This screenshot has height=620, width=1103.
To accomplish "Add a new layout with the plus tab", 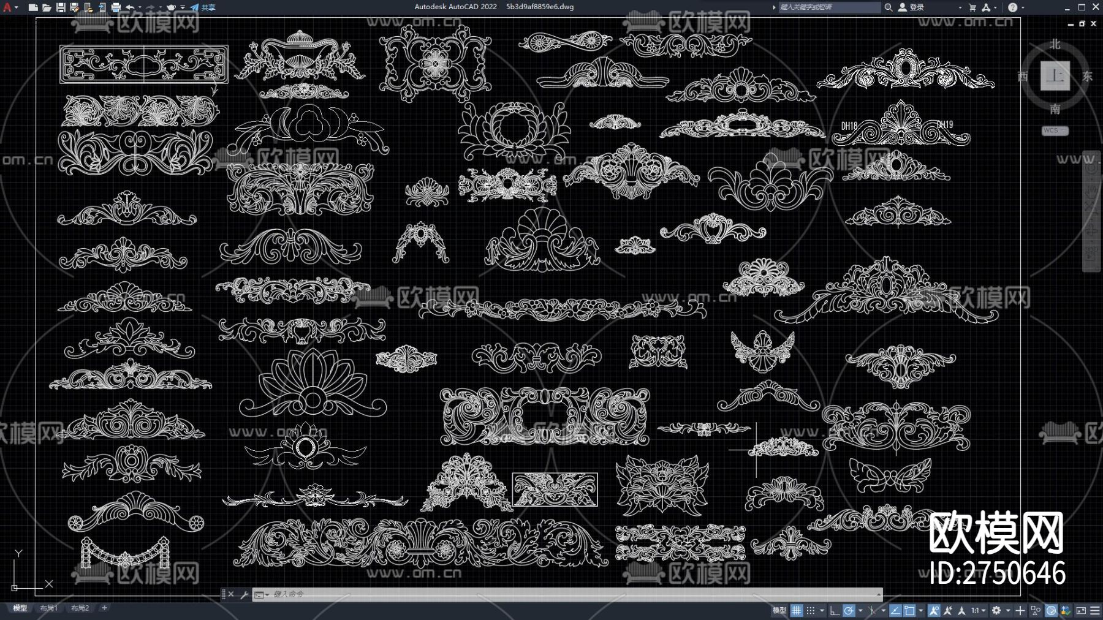I will click(104, 608).
